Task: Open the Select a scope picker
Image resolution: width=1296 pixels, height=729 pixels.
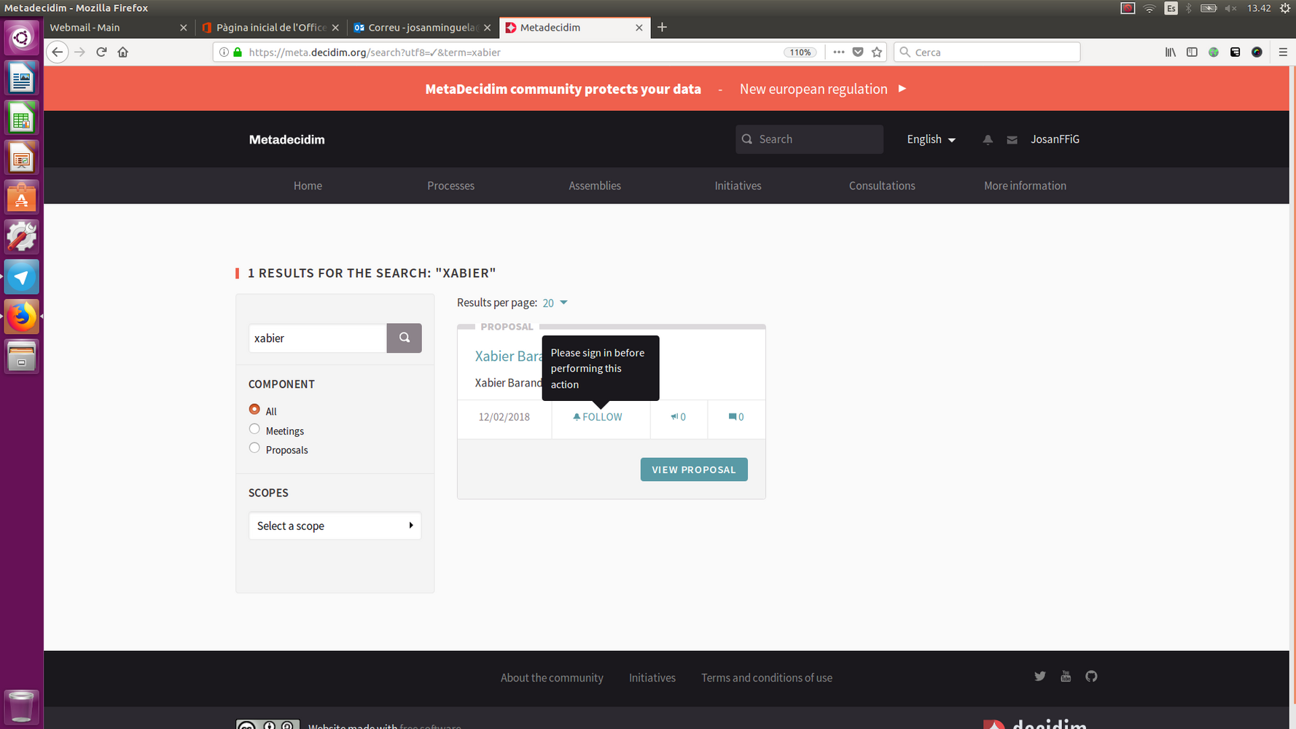Action: (x=335, y=526)
